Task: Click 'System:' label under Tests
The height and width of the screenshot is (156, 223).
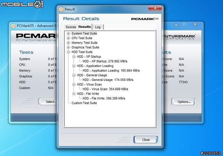Action: click(x=25, y=59)
